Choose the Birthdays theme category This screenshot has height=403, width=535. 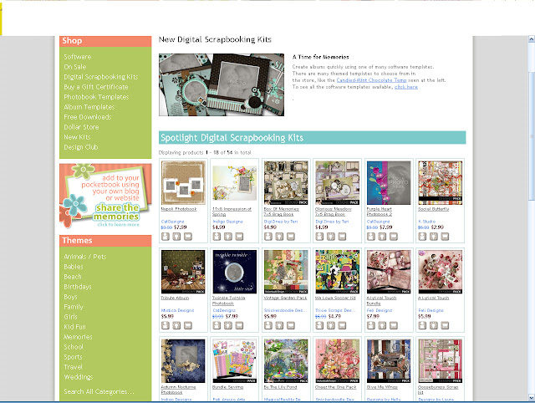tap(78, 287)
